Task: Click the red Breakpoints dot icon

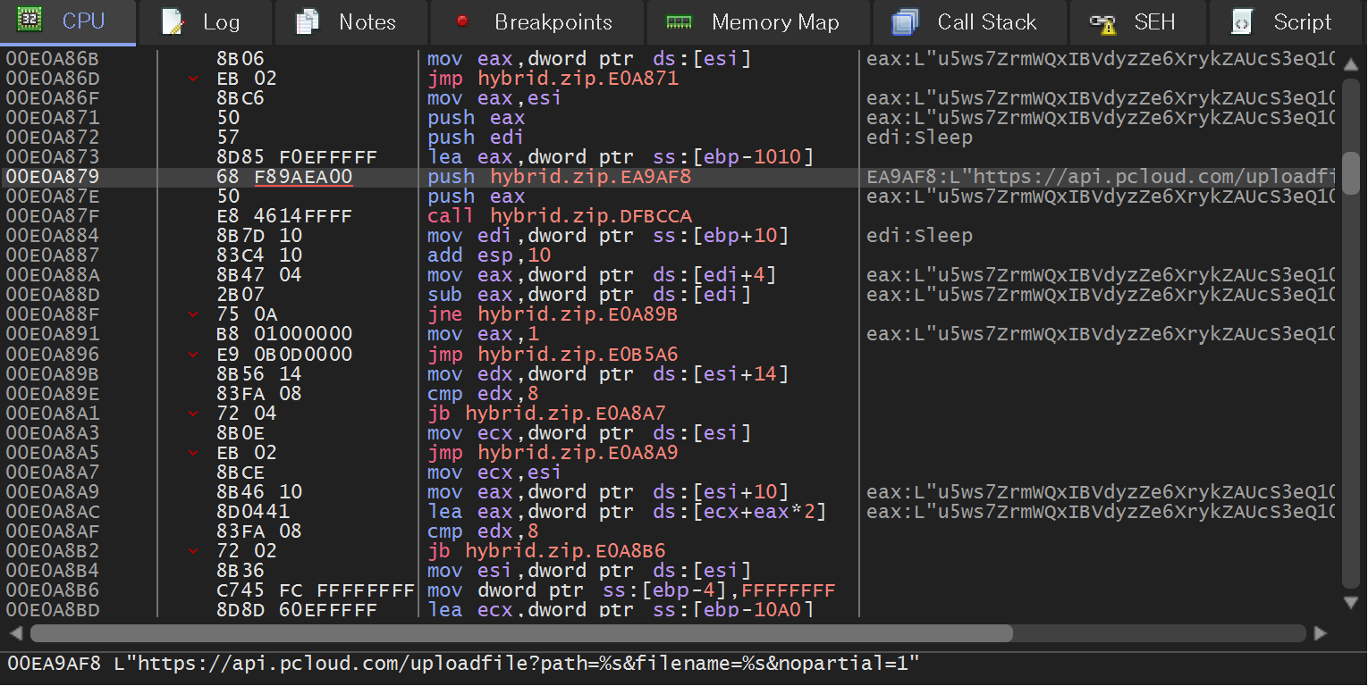Action: click(462, 21)
